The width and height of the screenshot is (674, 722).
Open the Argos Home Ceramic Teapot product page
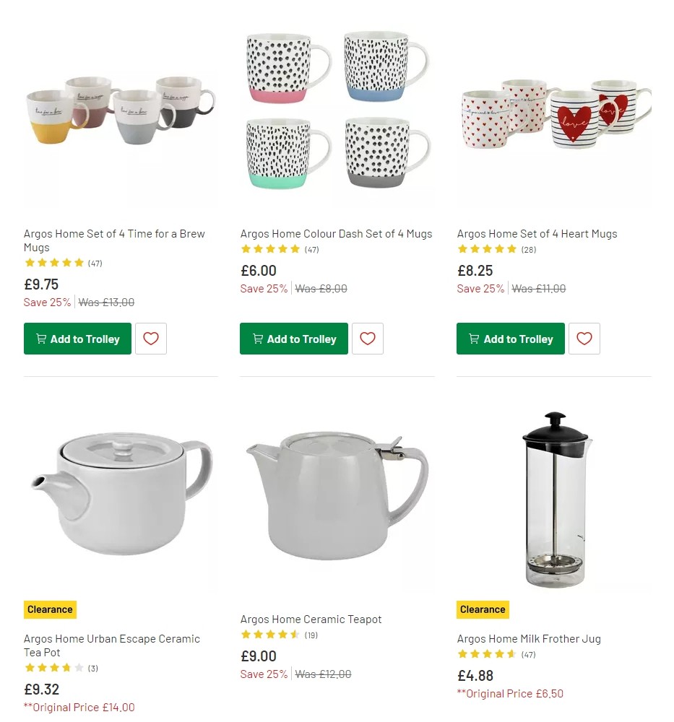311,619
